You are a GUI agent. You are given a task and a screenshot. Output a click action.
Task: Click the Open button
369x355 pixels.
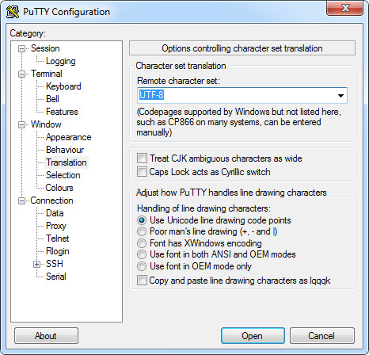click(253, 336)
